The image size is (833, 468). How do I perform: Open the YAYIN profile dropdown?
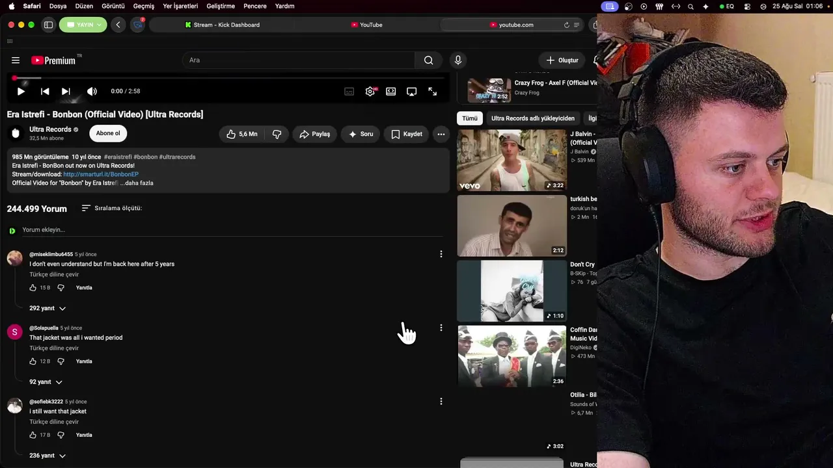[x=83, y=25]
